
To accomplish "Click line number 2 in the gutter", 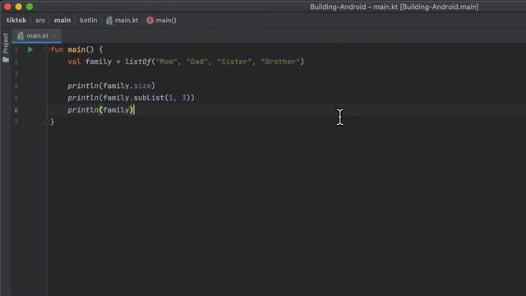I will (16, 62).
